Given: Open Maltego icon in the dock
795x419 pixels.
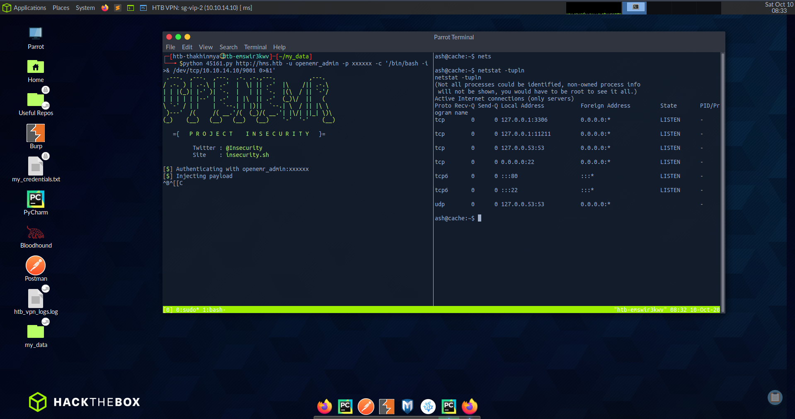Looking at the screenshot, I should 407,407.
